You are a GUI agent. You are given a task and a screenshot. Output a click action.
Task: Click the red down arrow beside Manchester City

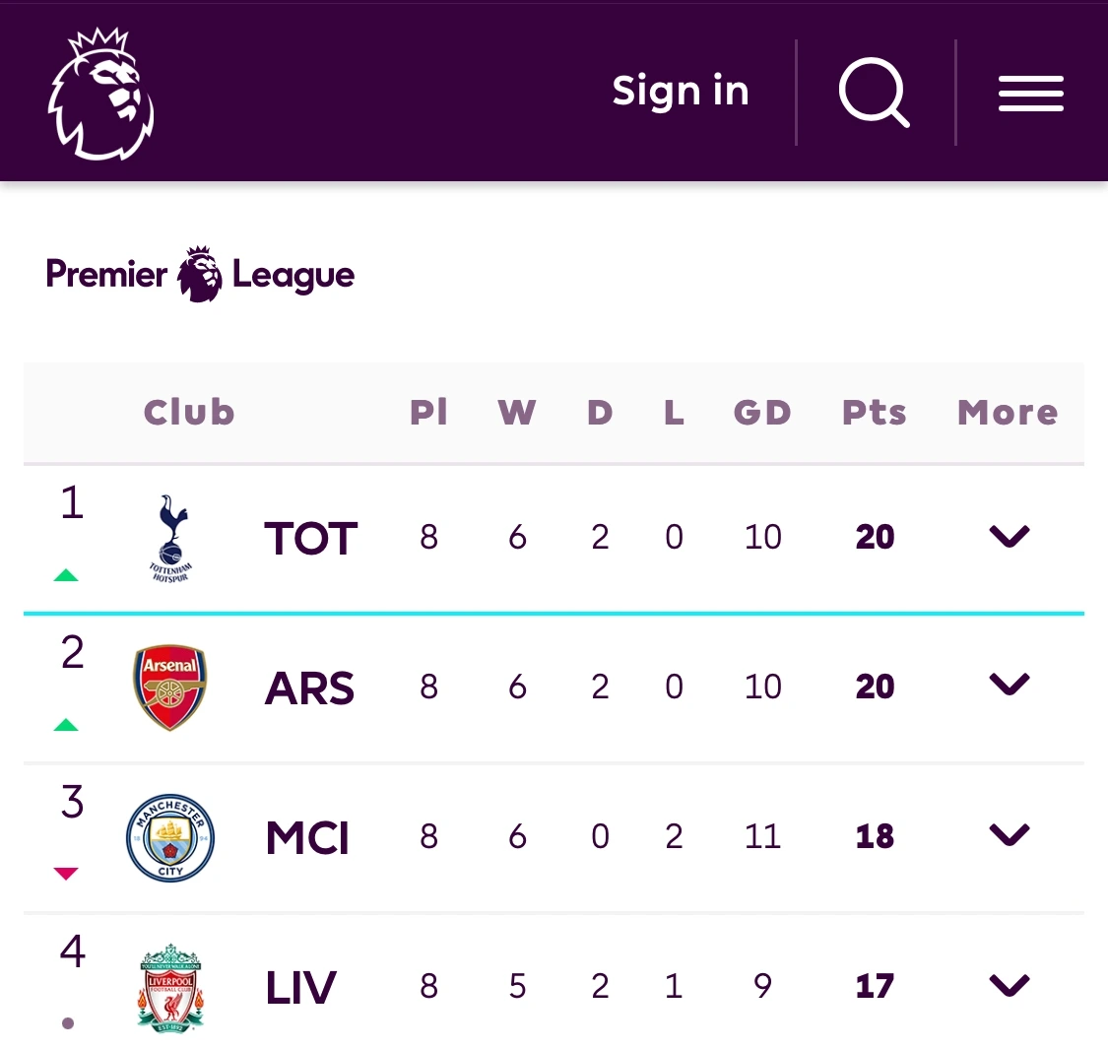click(x=66, y=873)
